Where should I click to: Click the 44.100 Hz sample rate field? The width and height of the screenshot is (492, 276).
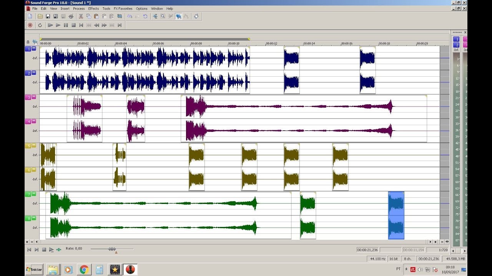(x=377, y=259)
